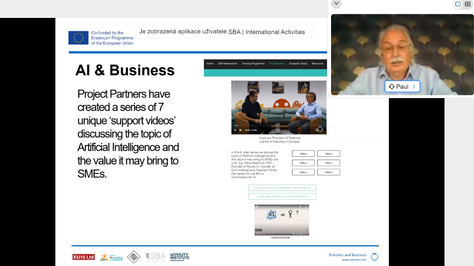Click the Future of Life Institute link
Viewport: 474px width, 266px height.
(281, 237)
